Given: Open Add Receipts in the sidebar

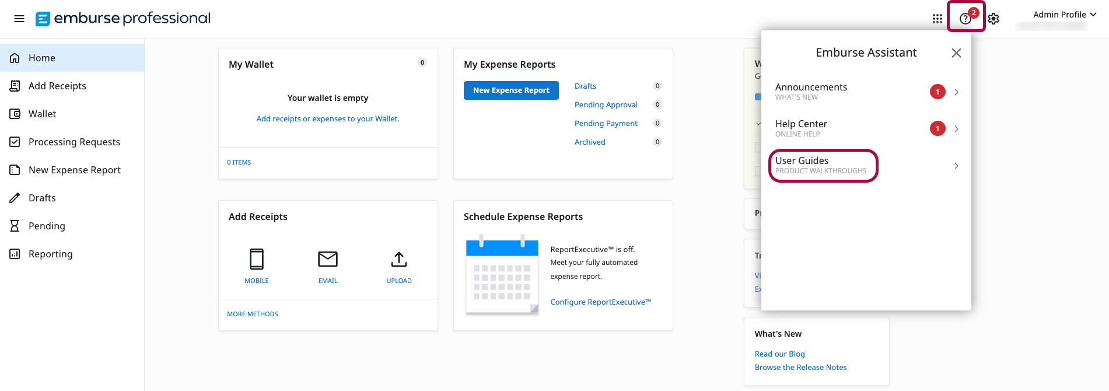Looking at the screenshot, I should click(x=72, y=86).
